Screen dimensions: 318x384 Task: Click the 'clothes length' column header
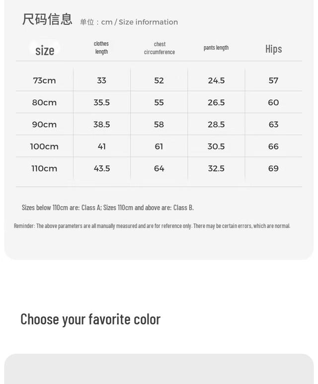click(x=101, y=48)
